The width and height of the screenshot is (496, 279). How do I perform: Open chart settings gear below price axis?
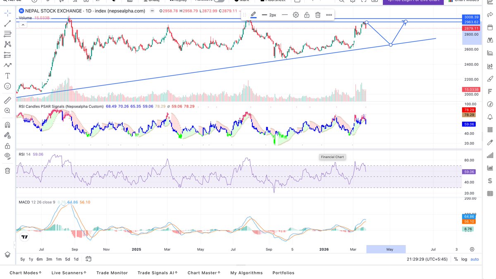[472, 249]
